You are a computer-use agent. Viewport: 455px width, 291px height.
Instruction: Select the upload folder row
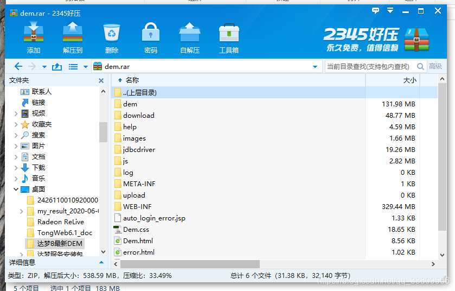point(274,195)
